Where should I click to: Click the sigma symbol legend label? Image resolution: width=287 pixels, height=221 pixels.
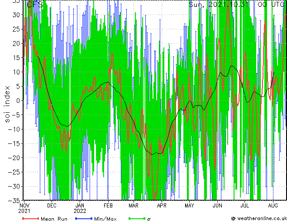(149, 219)
